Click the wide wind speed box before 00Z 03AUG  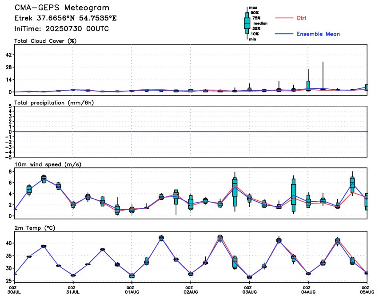pos(235,192)
